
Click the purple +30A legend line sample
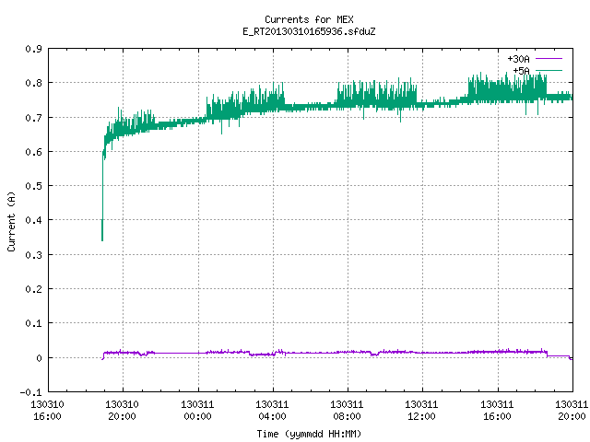(x=549, y=59)
